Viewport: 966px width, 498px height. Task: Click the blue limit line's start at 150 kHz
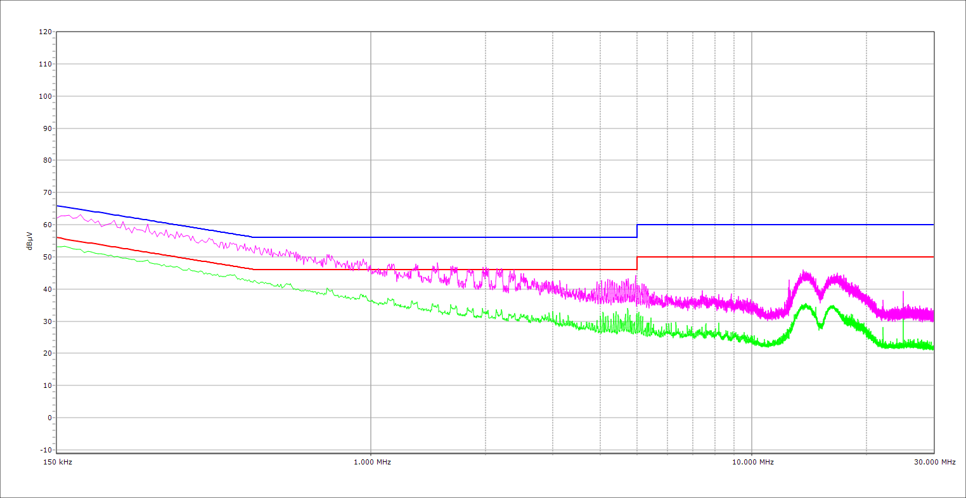[x=58, y=206]
